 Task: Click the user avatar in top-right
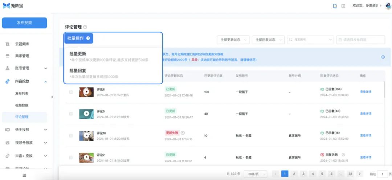click(388, 6)
